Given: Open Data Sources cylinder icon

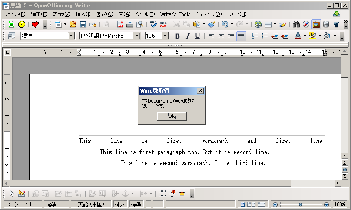Looking at the screenshot, I should click(326, 24).
